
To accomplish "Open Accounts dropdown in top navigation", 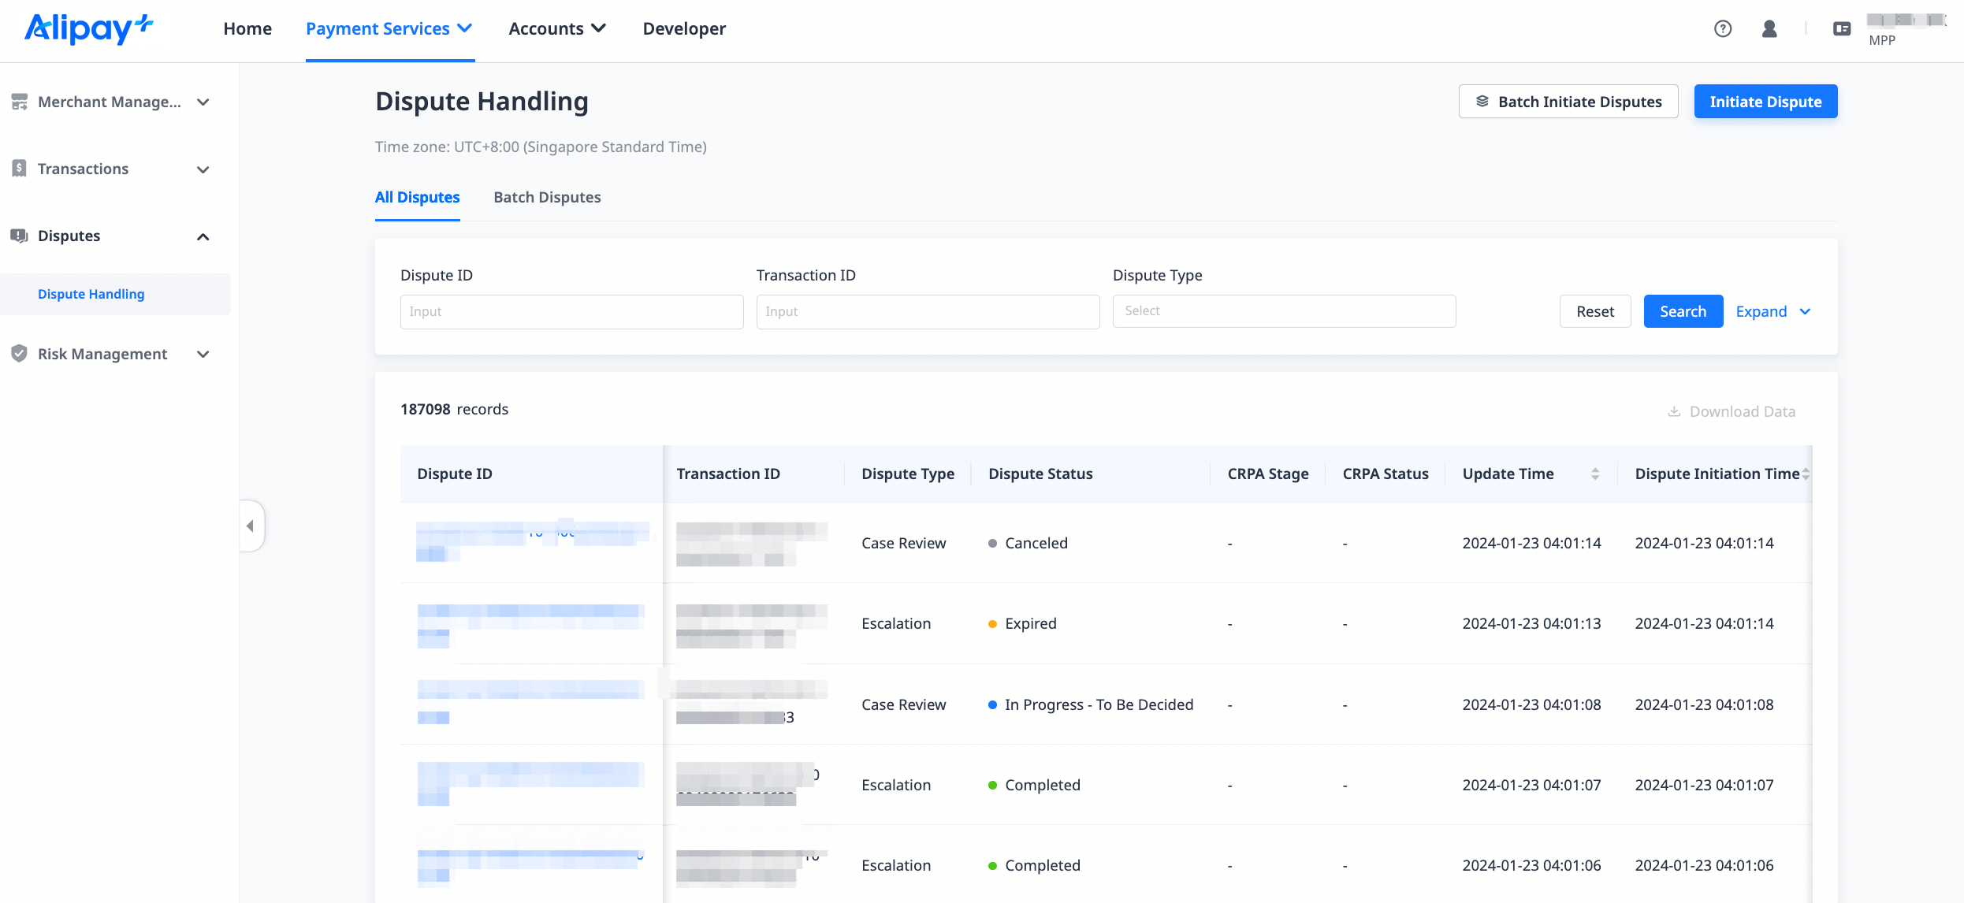I will tap(557, 29).
